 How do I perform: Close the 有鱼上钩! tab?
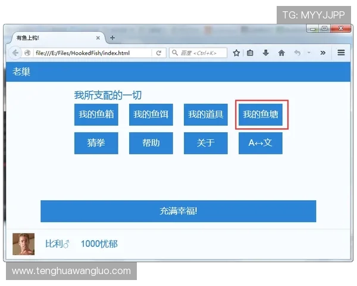coord(98,38)
